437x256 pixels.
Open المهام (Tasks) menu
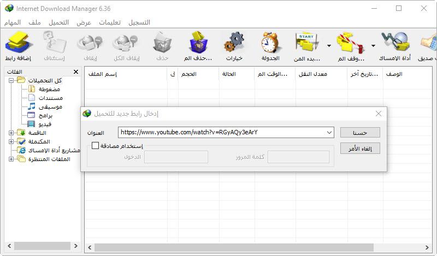click(x=13, y=22)
